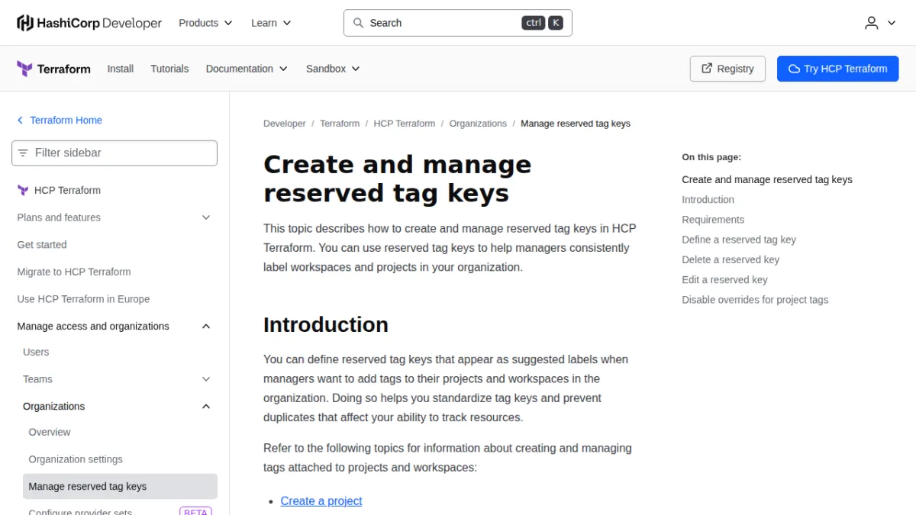This screenshot has height=515, width=916.
Task: Open the Documentation dropdown
Action: (x=247, y=69)
